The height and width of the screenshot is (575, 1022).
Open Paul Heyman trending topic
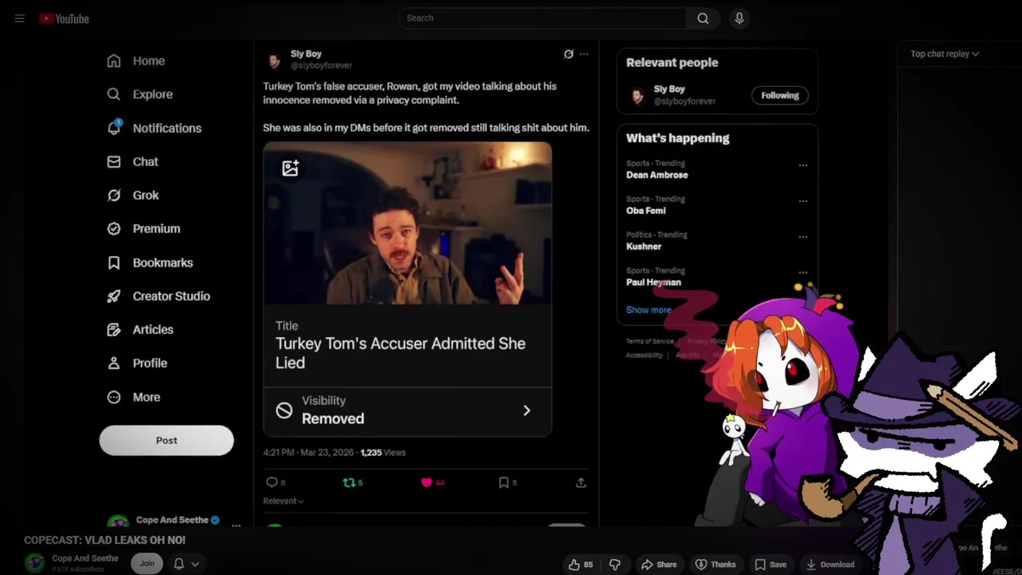point(653,283)
